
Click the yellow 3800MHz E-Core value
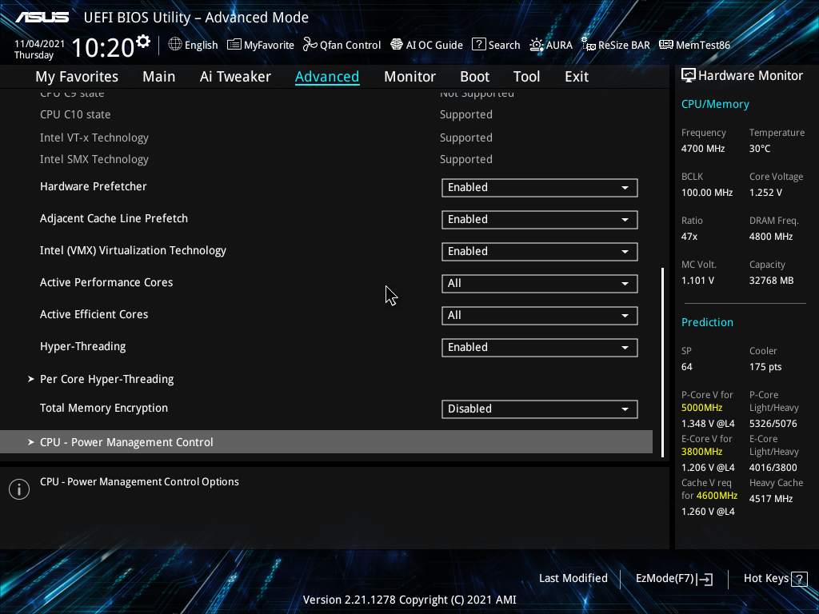[x=701, y=451]
